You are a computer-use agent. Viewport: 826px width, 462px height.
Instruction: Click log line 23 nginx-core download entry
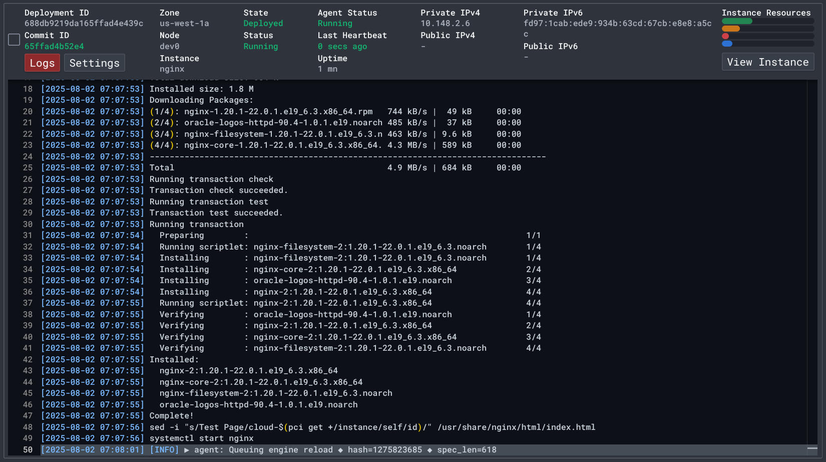tap(335, 145)
